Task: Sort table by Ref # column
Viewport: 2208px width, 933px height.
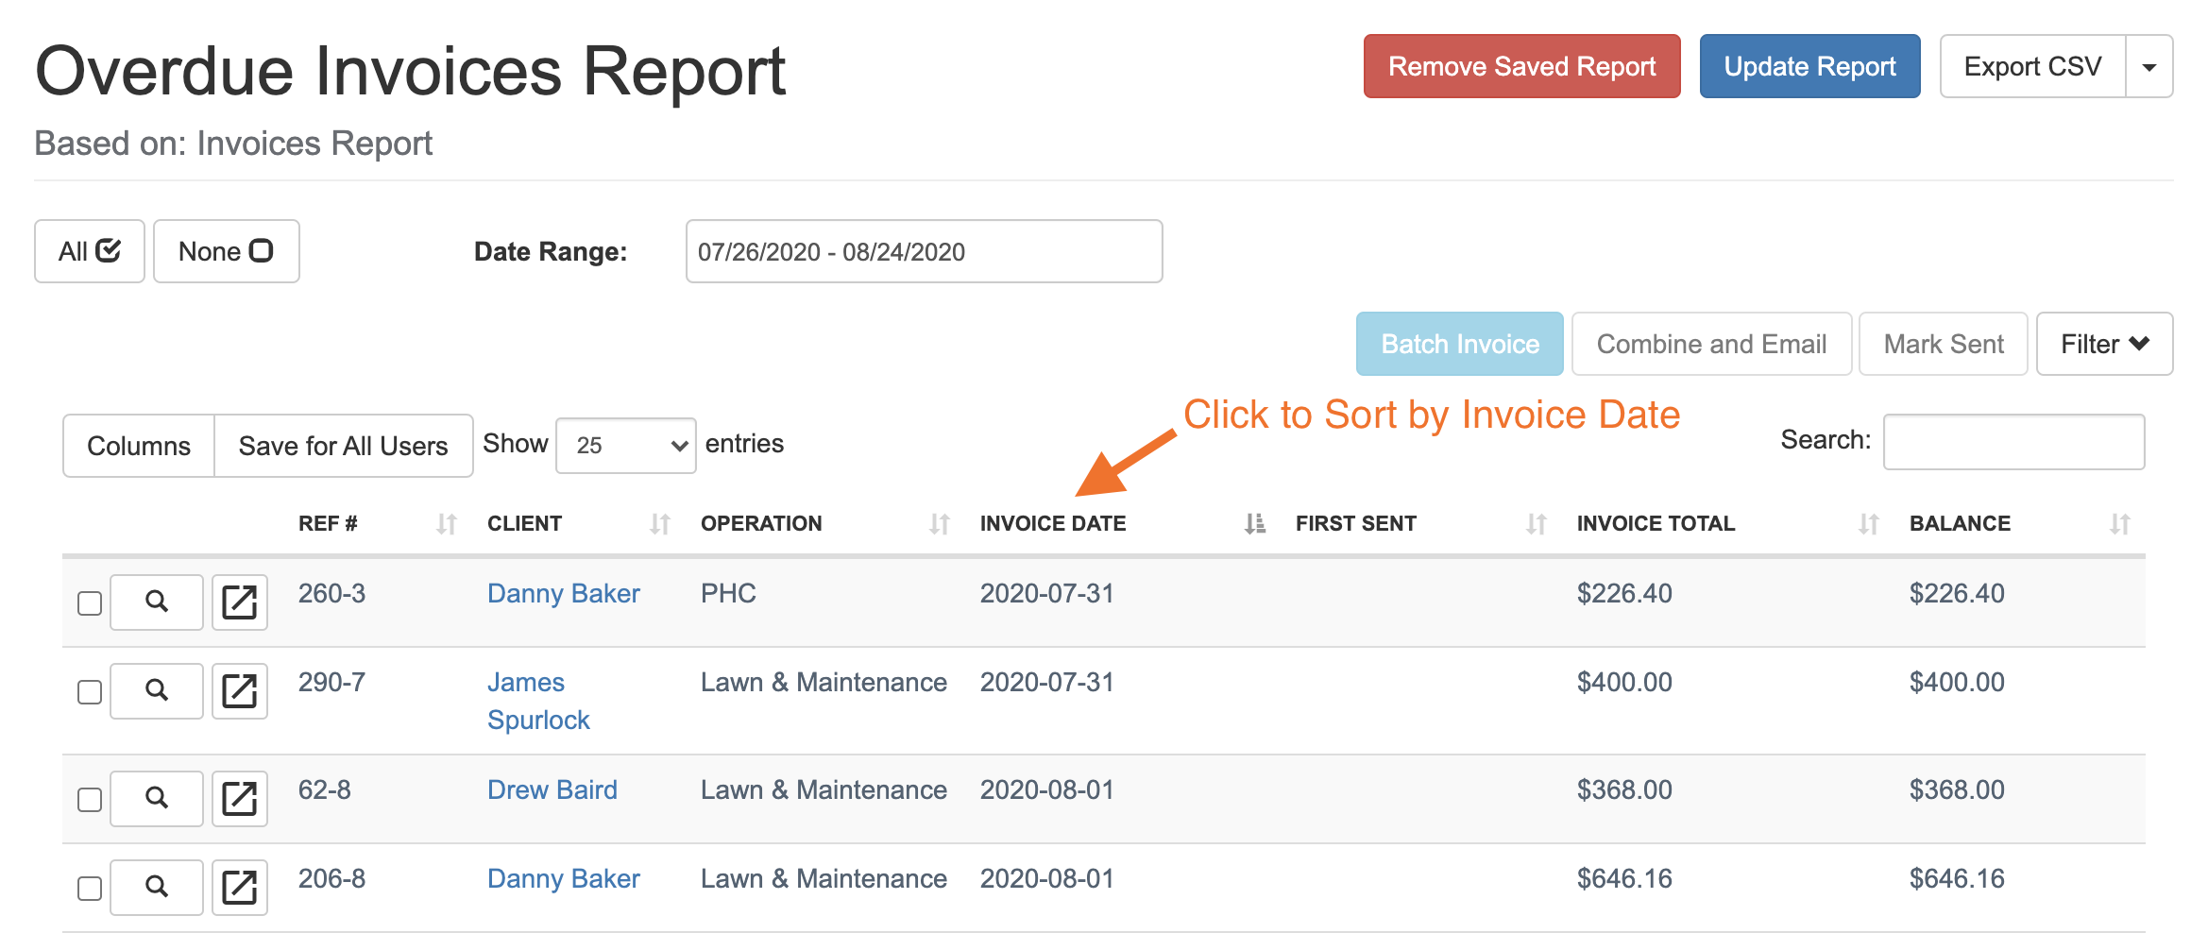Action: coord(328,523)
